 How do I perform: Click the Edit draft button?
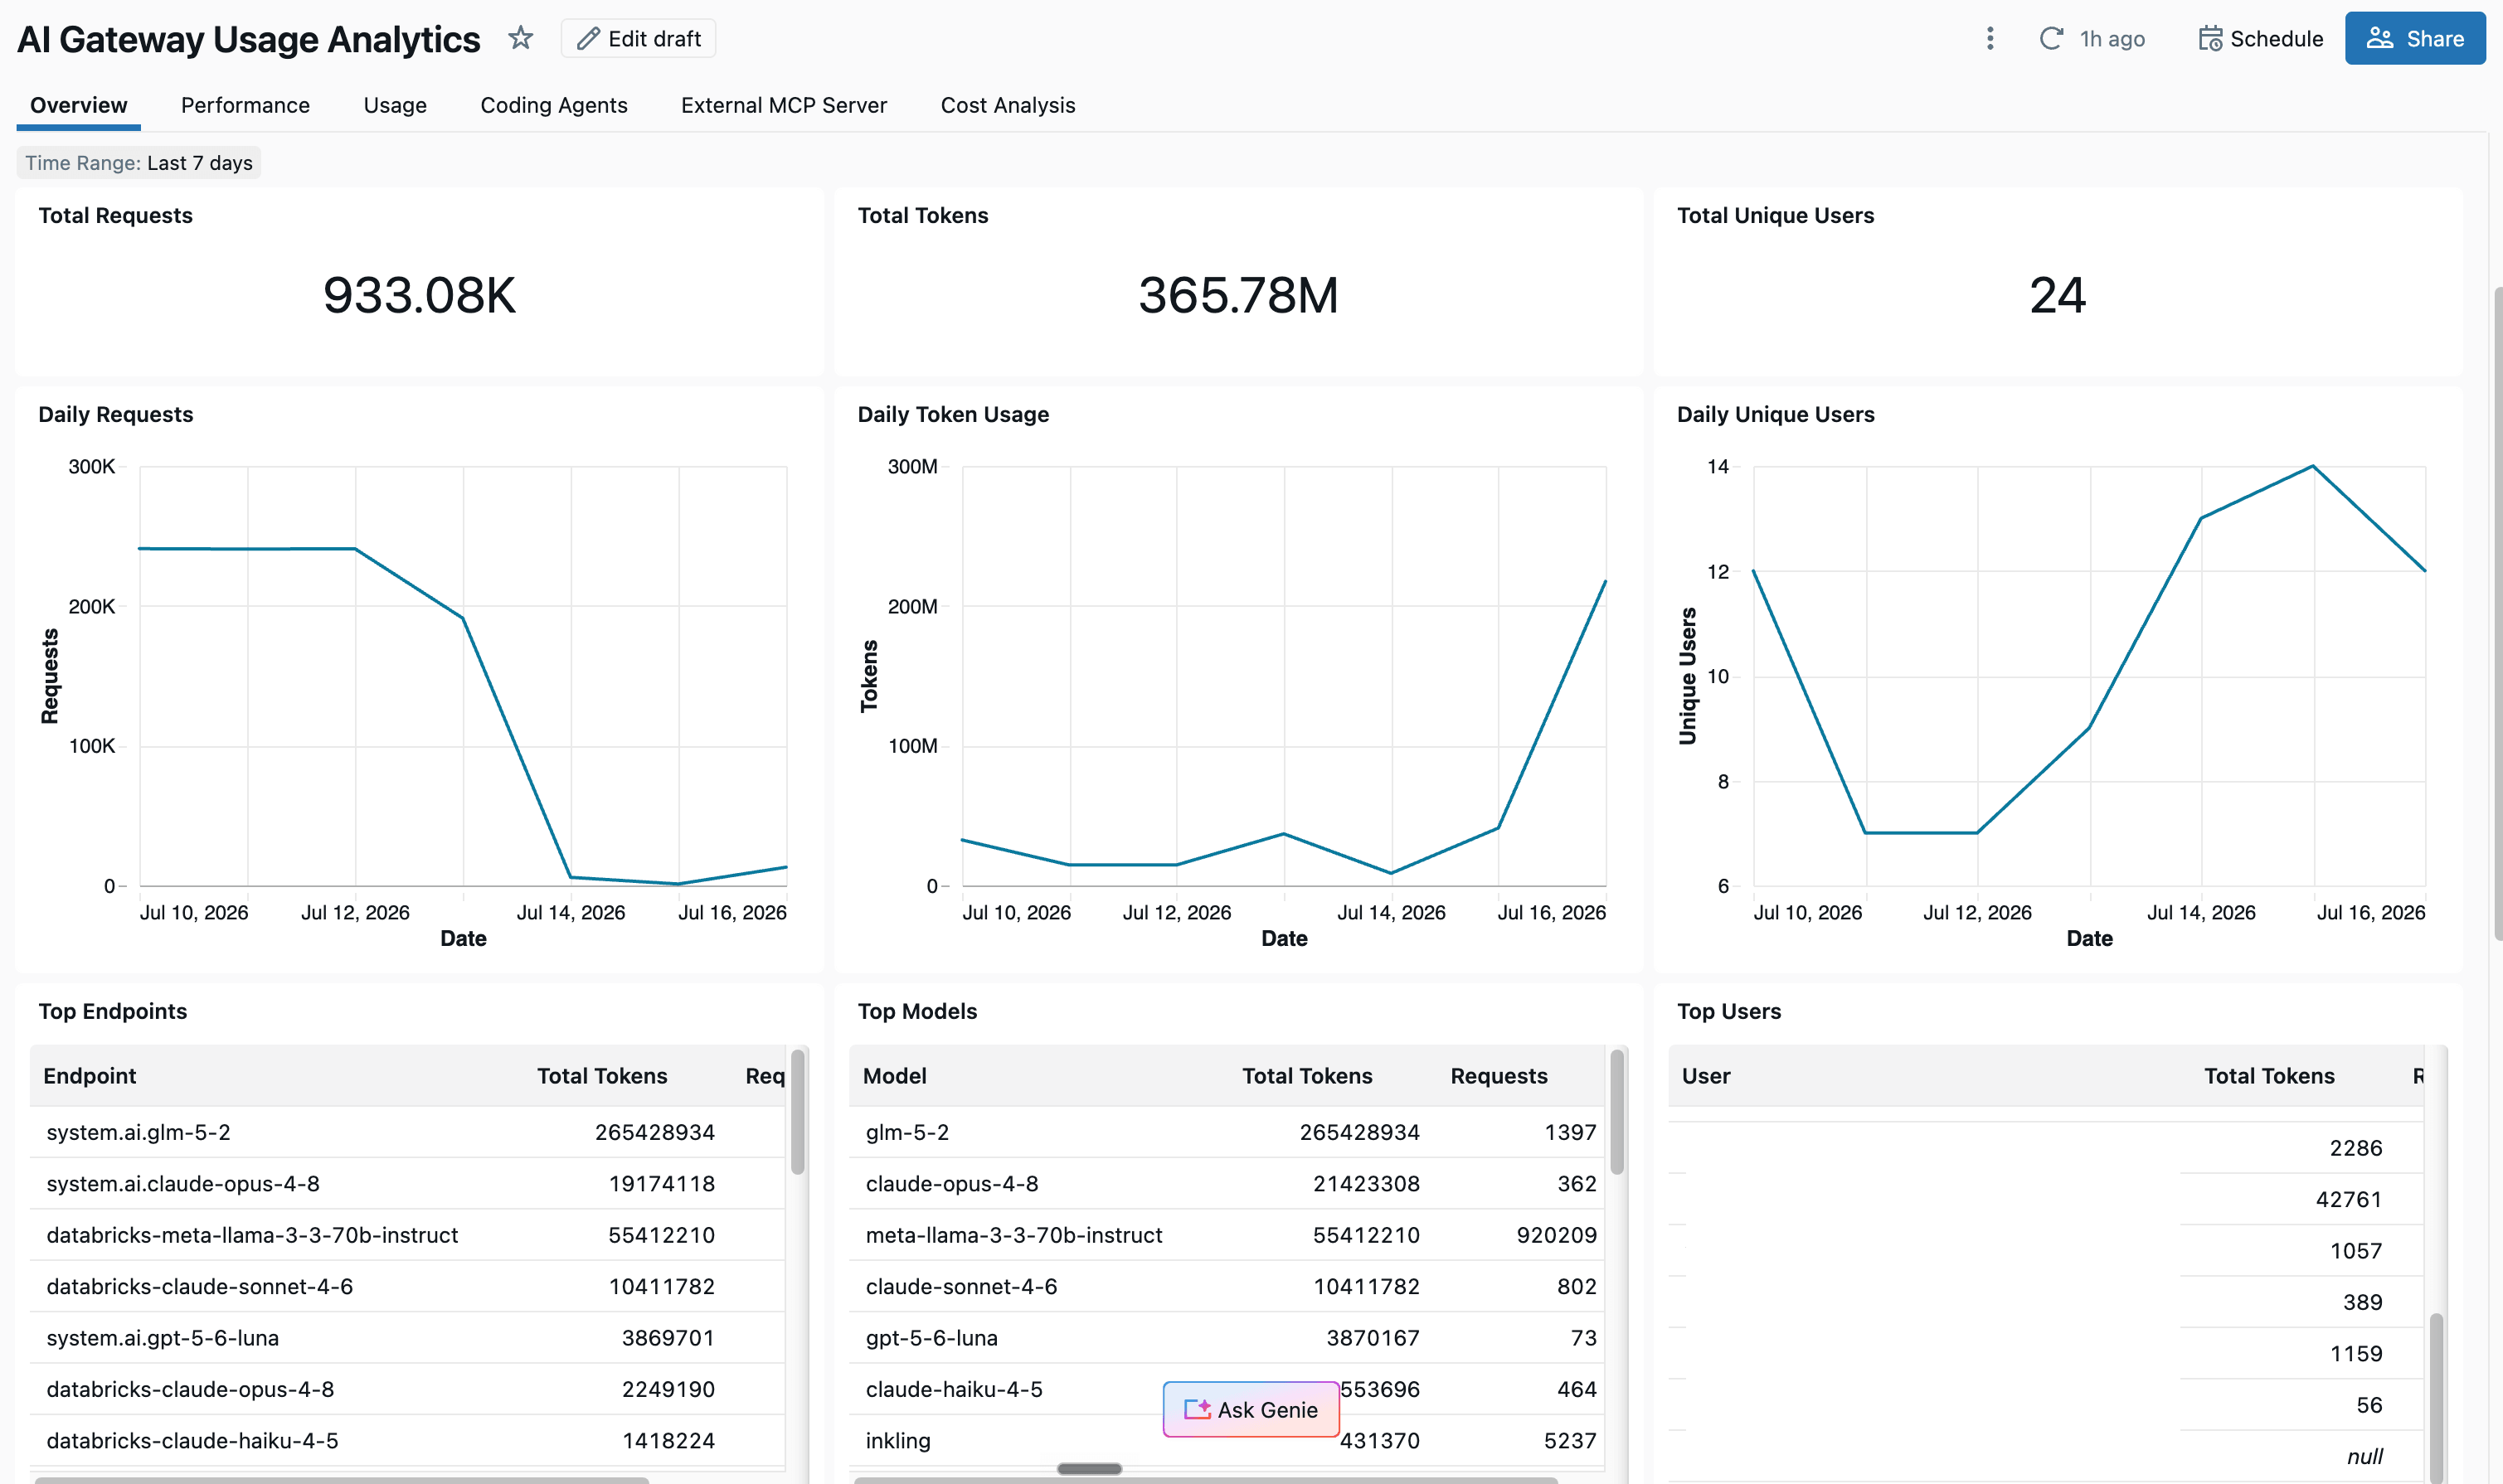pos(639,38)
